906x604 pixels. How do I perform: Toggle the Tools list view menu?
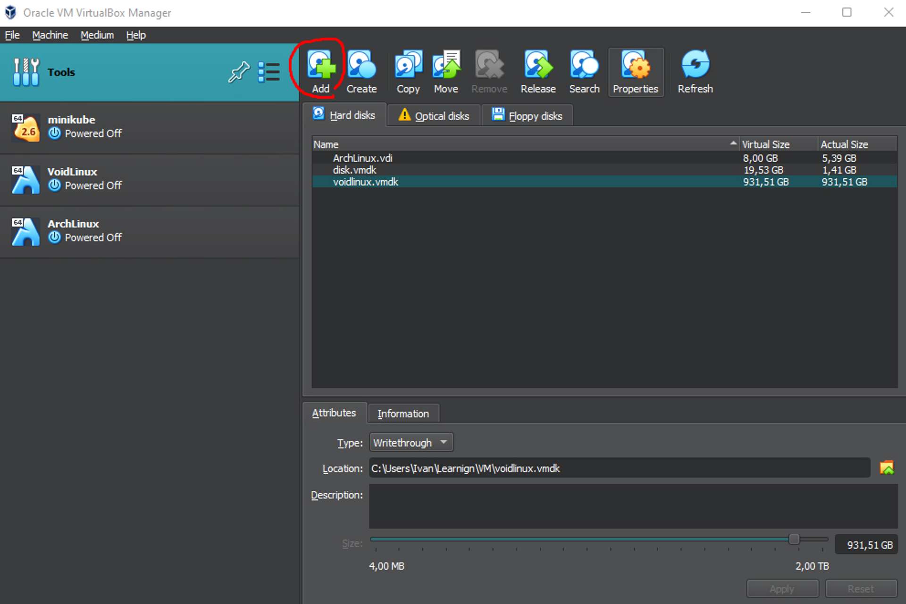pos(269,72)
